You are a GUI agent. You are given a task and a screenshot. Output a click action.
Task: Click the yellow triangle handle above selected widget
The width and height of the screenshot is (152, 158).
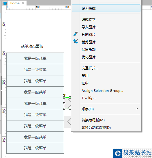(x=64, y=95)
